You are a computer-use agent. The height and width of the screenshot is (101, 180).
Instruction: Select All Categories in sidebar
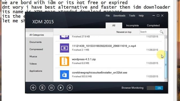[x=39, y=35]
